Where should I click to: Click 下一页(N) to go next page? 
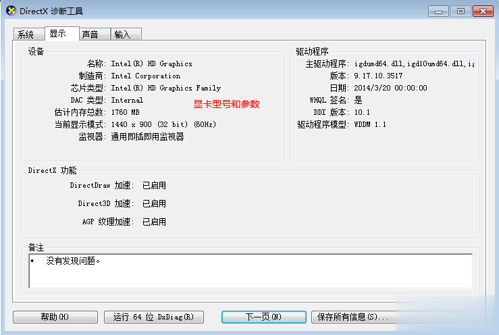[x=264, y=317]
